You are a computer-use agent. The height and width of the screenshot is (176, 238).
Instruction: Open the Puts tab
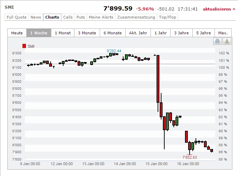80,17
